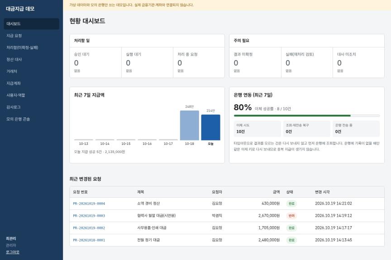Open request link PR-20261019-0004
Viewport: 391px width, 260px height.
pyautogui.click(x=89, y=204)
